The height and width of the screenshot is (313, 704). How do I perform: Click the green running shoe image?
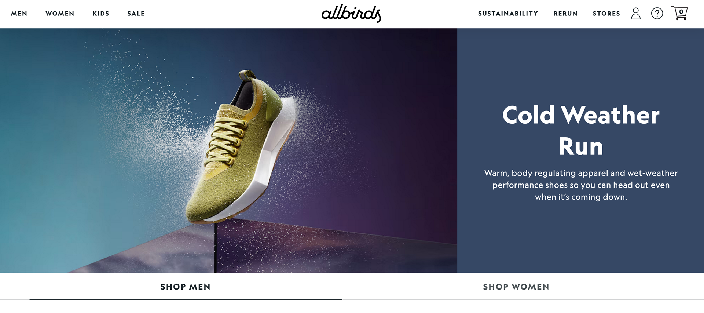click(240, 147)
